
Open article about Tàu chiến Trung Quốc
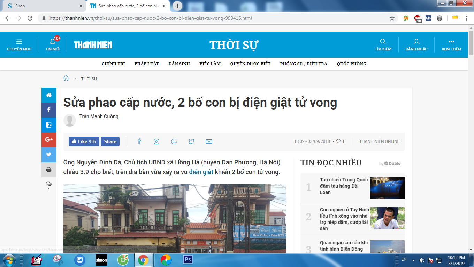click(x=344, y=186)
